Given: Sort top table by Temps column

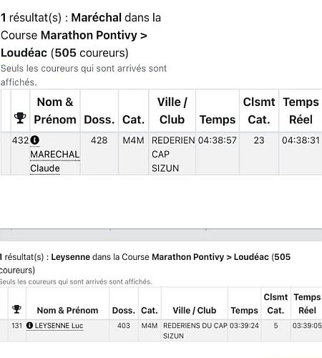Looking at the screenshot, I should coord(218,120).
